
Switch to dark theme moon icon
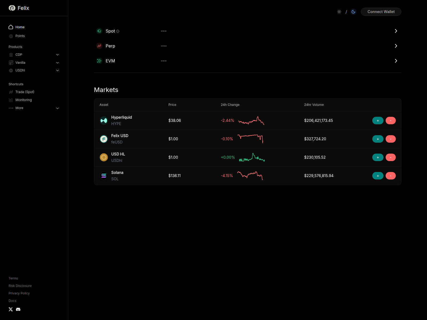(353, 12)
